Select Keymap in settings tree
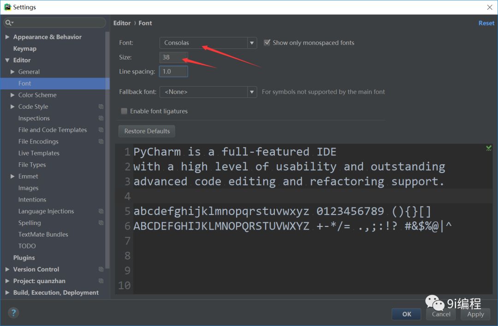Screen dimensions: 498x326 pos(25,48)
